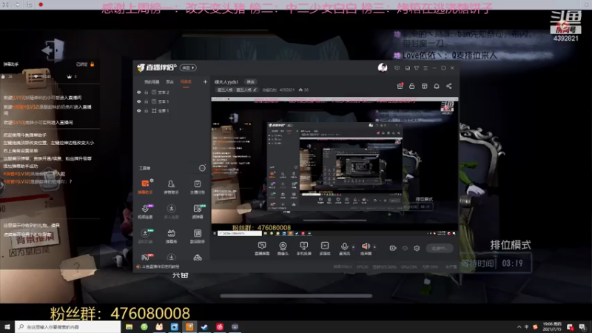The height and width of the screenshot is (333, 592).
Task: Open the pill button beside the app logo
Action: coord(188,67)
